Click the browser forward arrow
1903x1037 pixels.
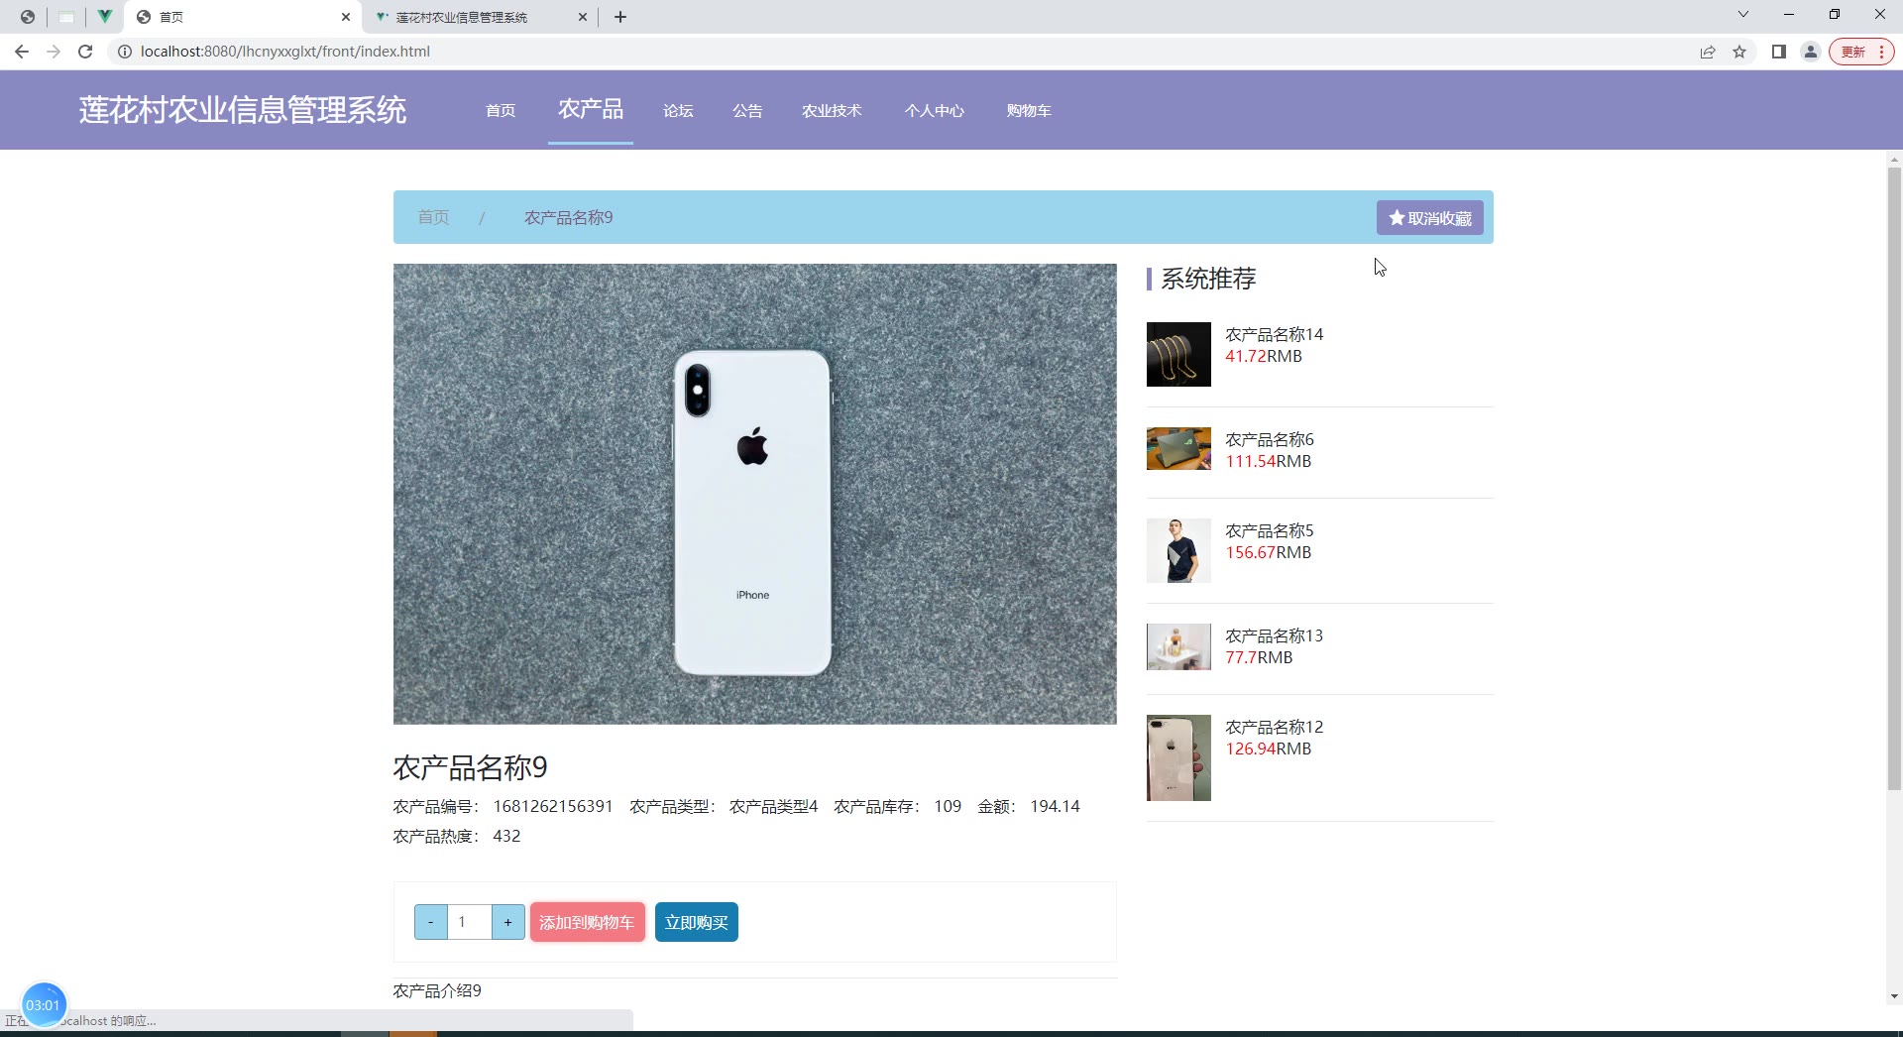54,52
